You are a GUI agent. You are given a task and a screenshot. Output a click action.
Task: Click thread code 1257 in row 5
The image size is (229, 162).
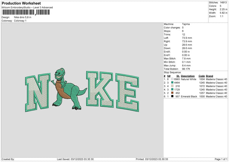click(202, 93)
